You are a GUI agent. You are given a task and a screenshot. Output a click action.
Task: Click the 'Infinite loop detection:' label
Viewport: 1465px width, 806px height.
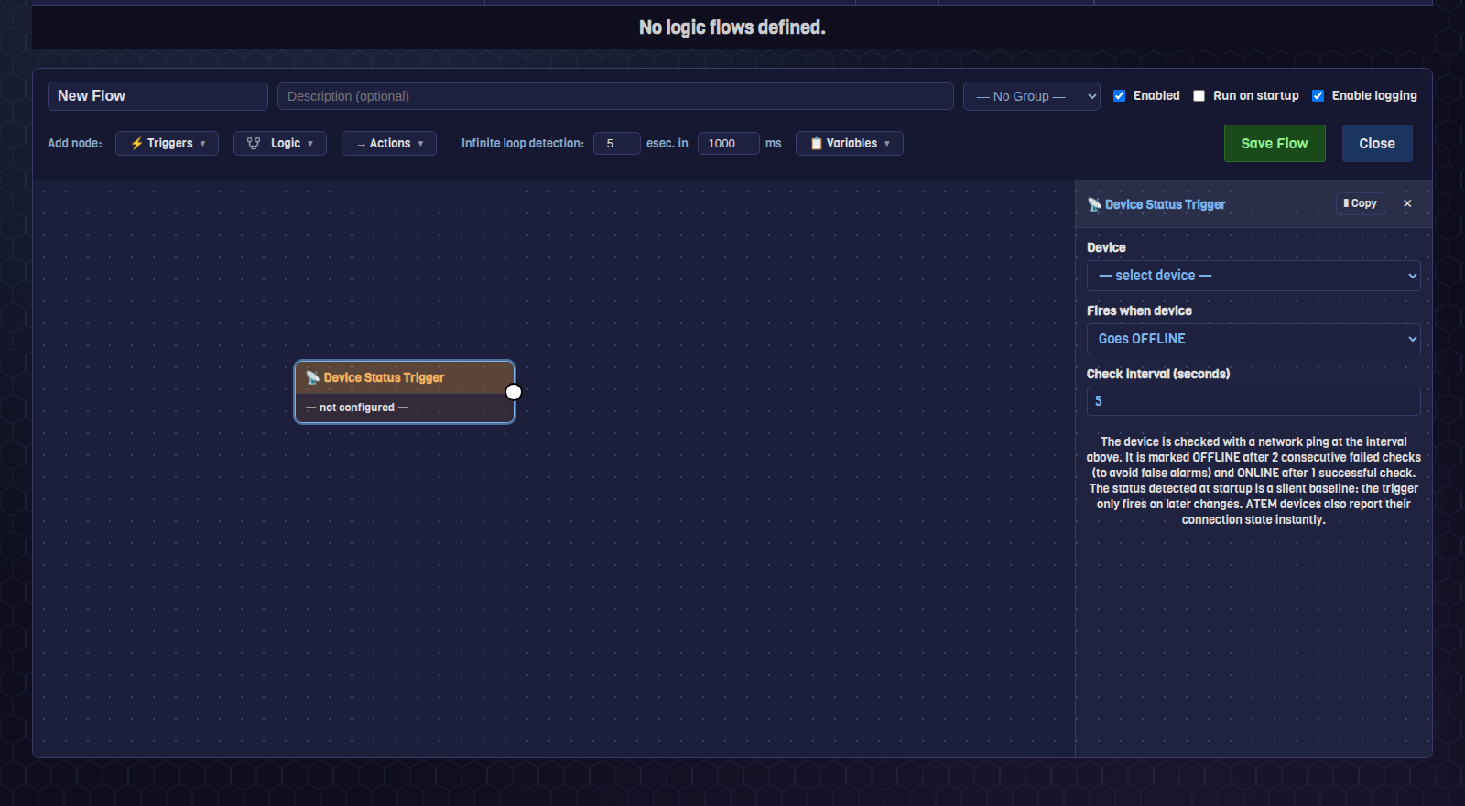[523, 144]
